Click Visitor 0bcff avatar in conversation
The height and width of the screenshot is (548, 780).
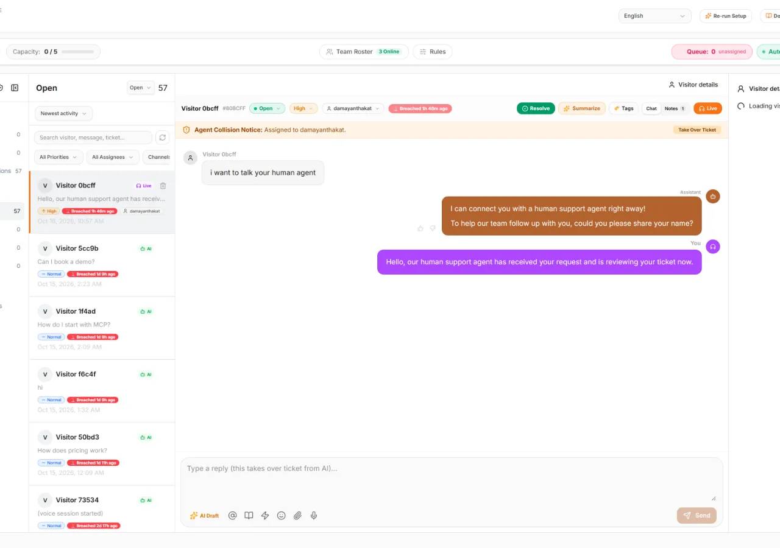coord(191,158)
